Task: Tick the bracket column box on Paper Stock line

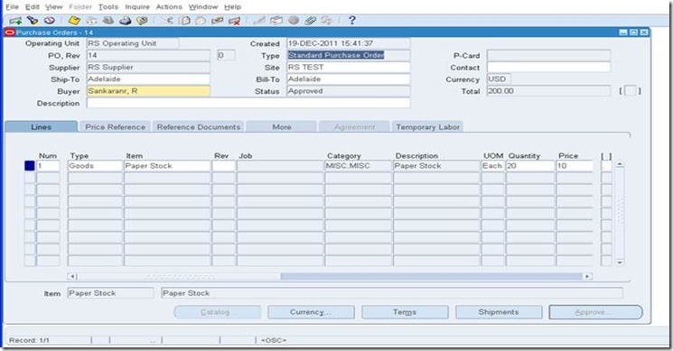Action: click(x=606, y=166)
